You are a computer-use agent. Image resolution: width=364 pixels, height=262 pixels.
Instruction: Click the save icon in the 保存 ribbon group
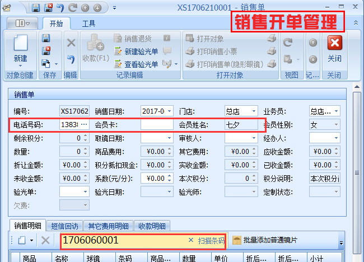46,38
